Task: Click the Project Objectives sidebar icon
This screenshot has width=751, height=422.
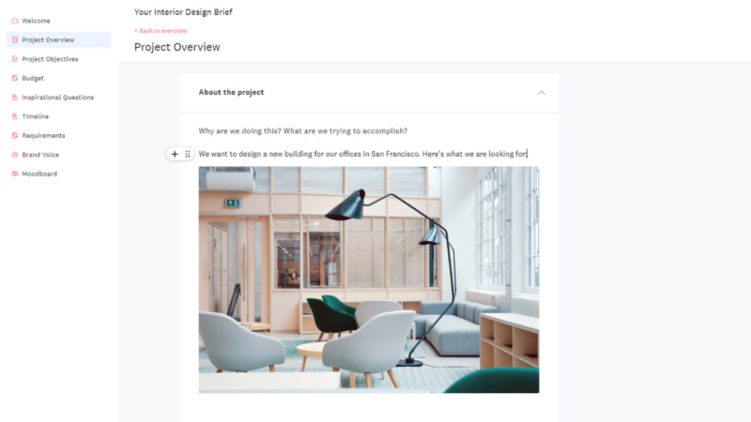Action: [15, 59]
